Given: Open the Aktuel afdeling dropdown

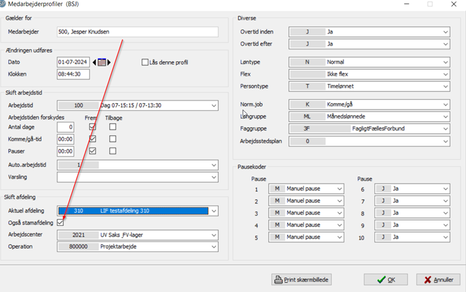Looking at the screenshot, I should 214,211.
